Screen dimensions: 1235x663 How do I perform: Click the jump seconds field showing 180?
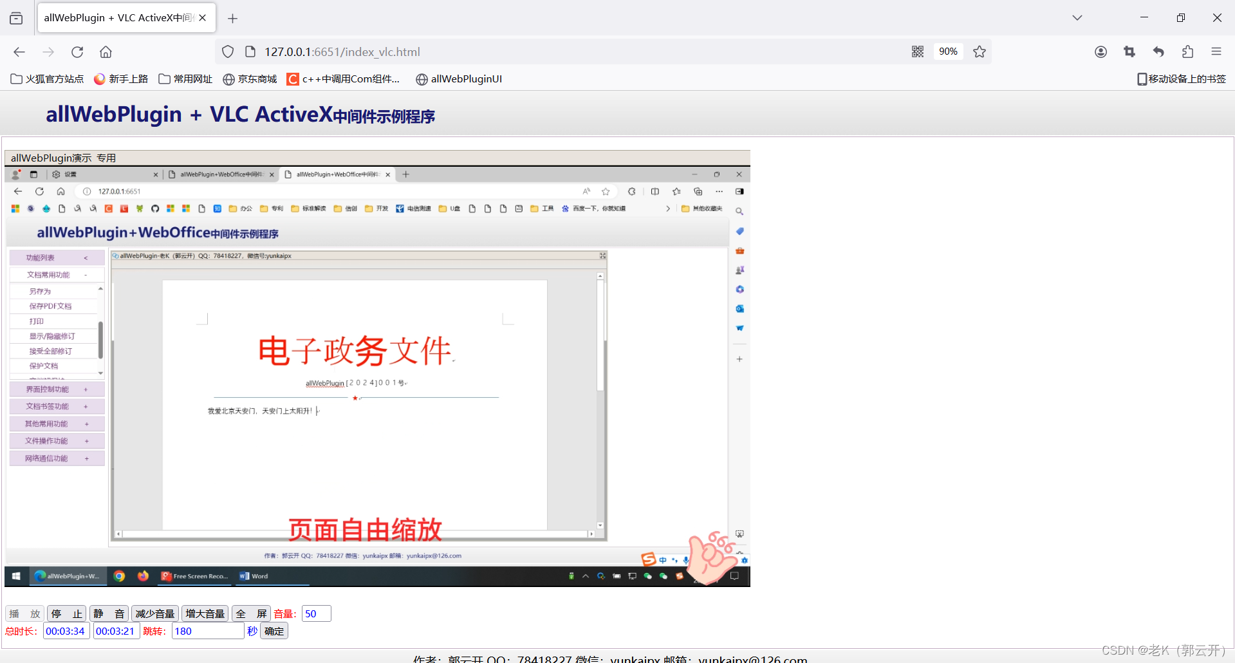coord(208,631)
